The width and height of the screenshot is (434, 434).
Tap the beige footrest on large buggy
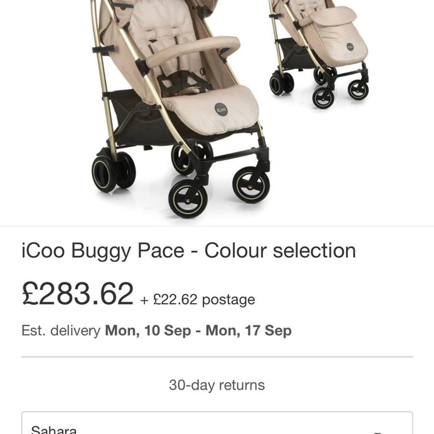tap(212, 110)
